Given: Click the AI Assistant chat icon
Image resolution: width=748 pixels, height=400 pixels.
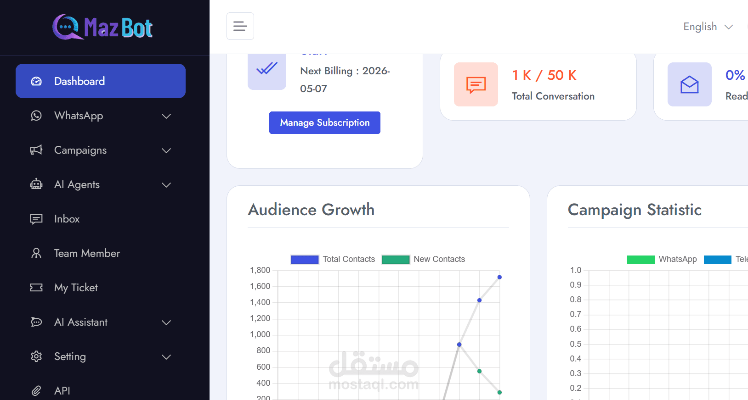Looking at the screenshot, I should coord(36,322).
